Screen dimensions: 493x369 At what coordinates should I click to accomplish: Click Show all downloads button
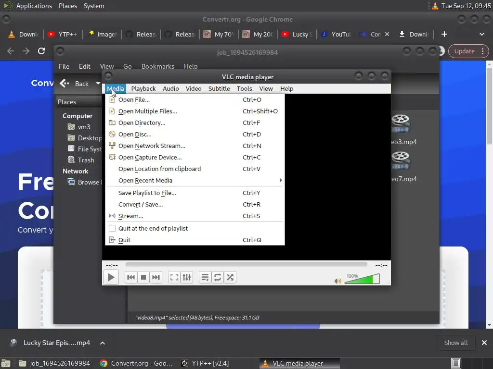[x=456, y=343]
